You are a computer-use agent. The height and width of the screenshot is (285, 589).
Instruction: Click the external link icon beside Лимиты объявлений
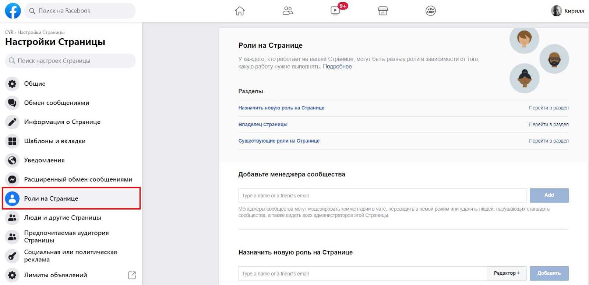[132, 275]
